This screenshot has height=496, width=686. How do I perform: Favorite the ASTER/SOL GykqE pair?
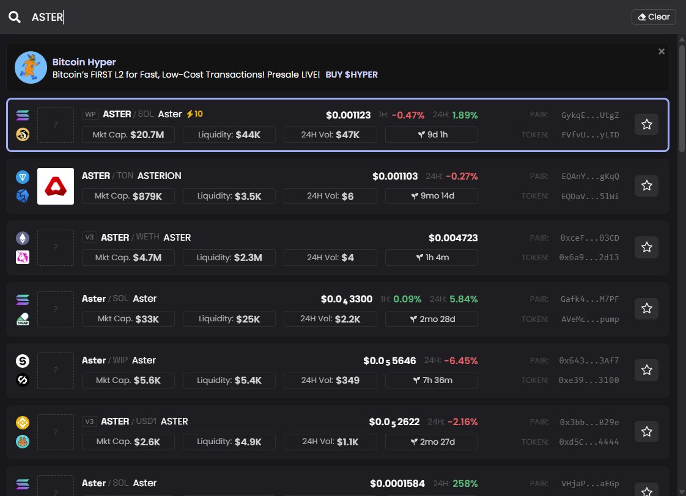coord(647,125)
